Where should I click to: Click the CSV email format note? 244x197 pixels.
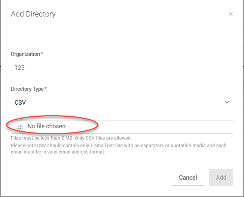118,146
